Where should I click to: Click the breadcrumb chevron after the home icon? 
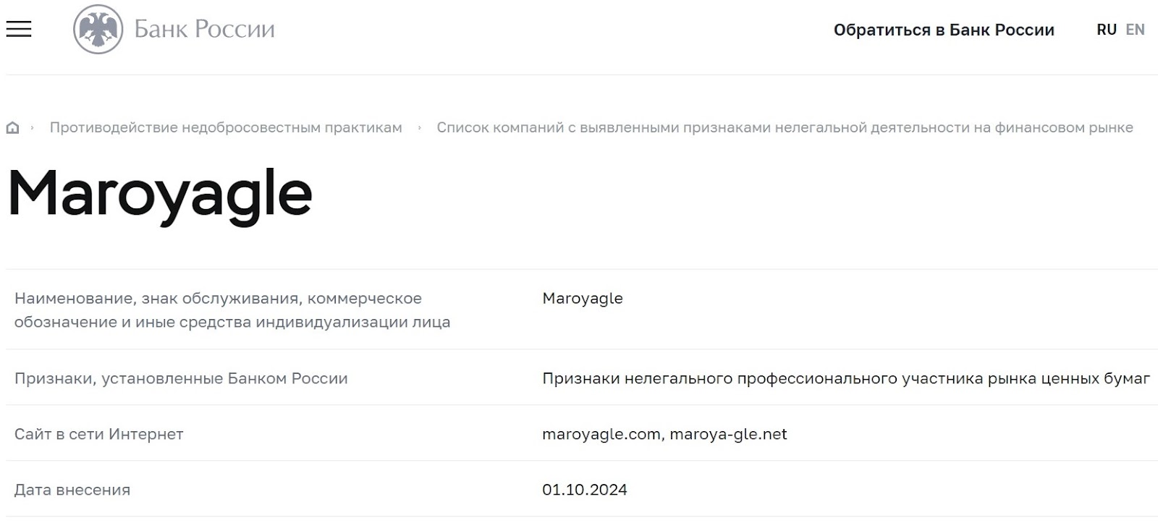pyautogui.click(x=32, y=128)
